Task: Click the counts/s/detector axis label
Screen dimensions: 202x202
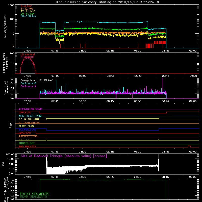Action: coord(5,26)
